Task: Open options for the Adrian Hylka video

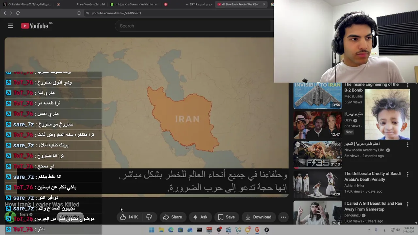Action: pyautogui.click(x=408, y=175)
